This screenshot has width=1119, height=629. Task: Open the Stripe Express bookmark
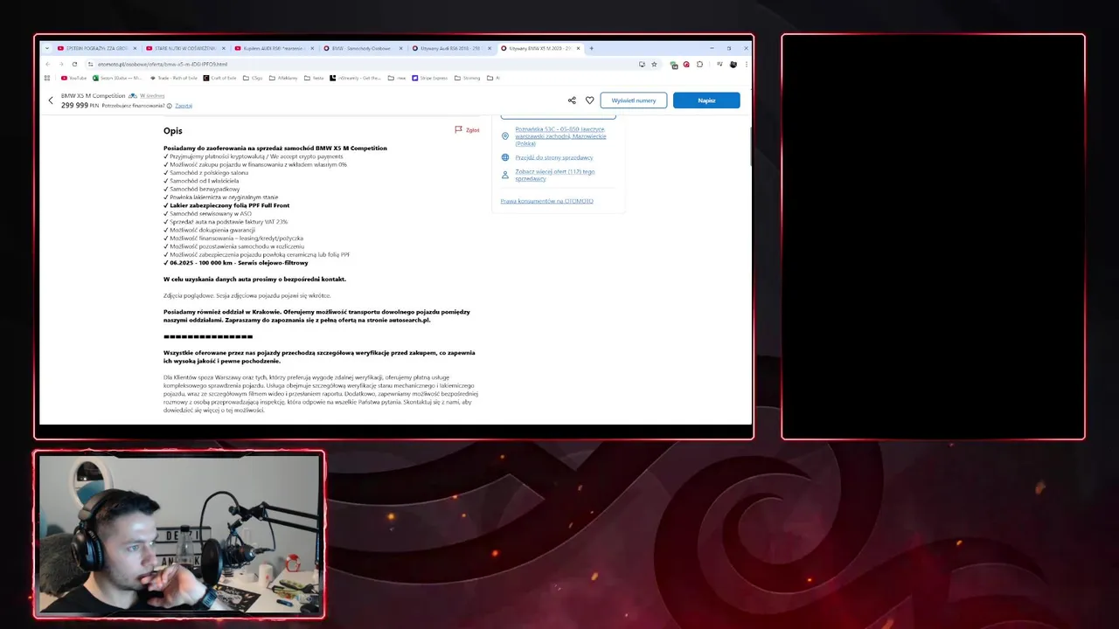click(429, 78)
